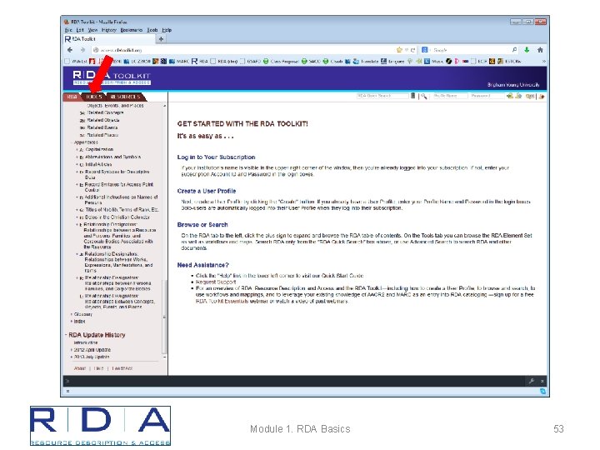Click the sidebar vertical scrollbar thumb

pos(165,317)
